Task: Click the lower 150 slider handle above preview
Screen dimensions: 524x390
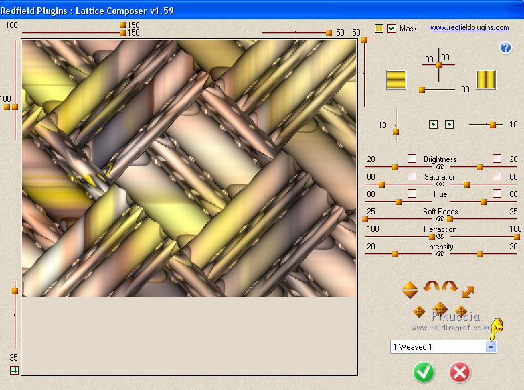Action: (122, 33)
